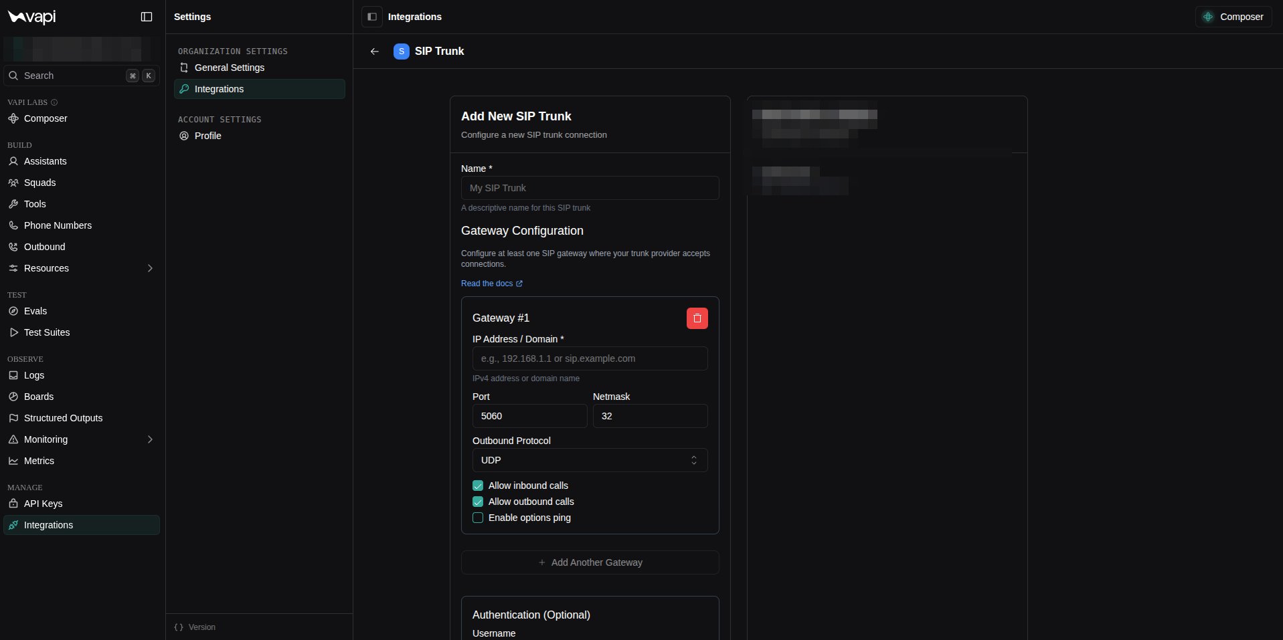Screen dimensions: 1283x640
Task: Click the Resources sliders icon
Action: (x=13, y=268)
